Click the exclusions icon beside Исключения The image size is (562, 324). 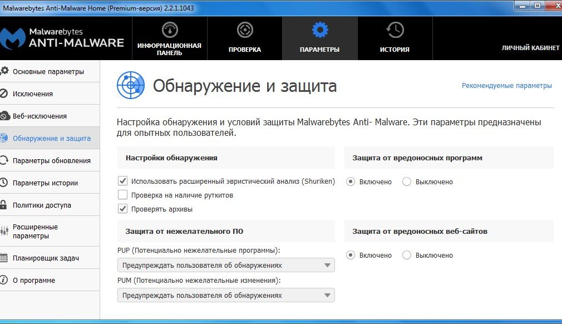point(3,94)
